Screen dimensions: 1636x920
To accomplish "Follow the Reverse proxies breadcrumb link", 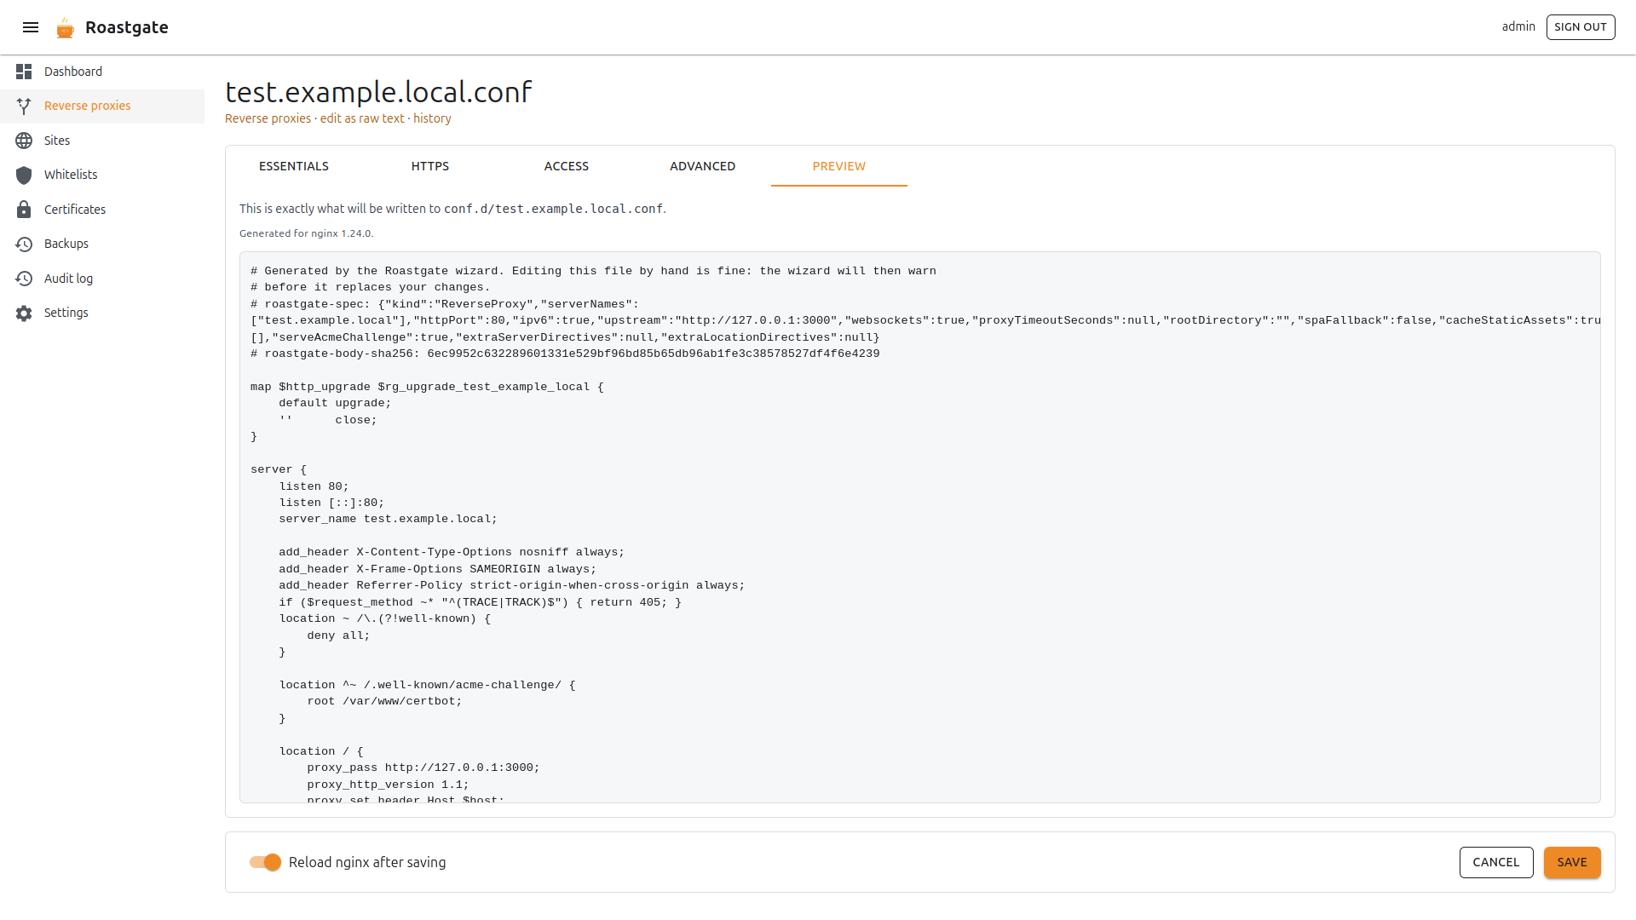I will pyautogui.click(x=268, y=118).
